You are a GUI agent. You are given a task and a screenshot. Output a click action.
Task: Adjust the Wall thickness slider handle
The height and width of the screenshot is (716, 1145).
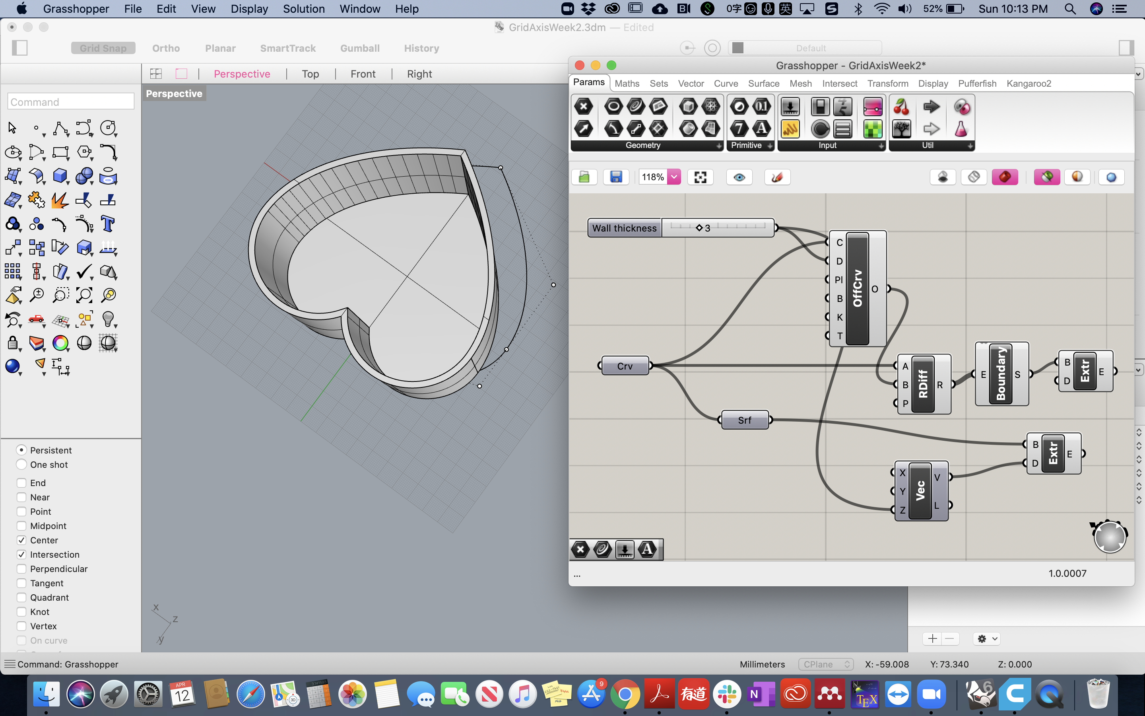pyautogui.click(x=699, y=228)
